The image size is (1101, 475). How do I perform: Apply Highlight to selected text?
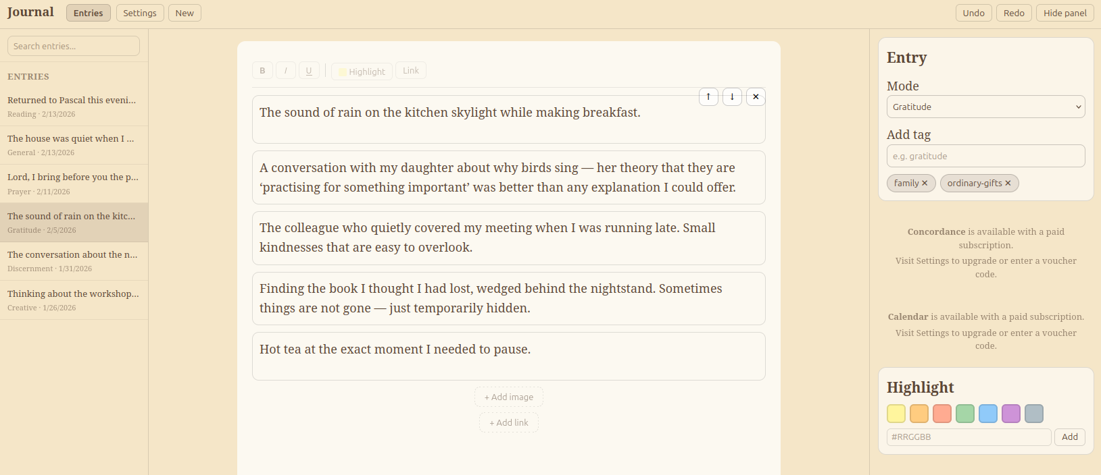click(x=362, y=72)
